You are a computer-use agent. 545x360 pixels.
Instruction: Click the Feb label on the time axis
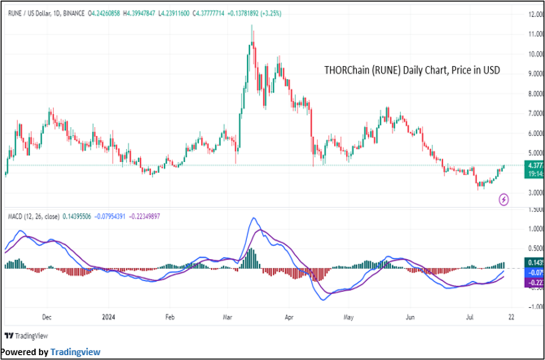(169, 318)
